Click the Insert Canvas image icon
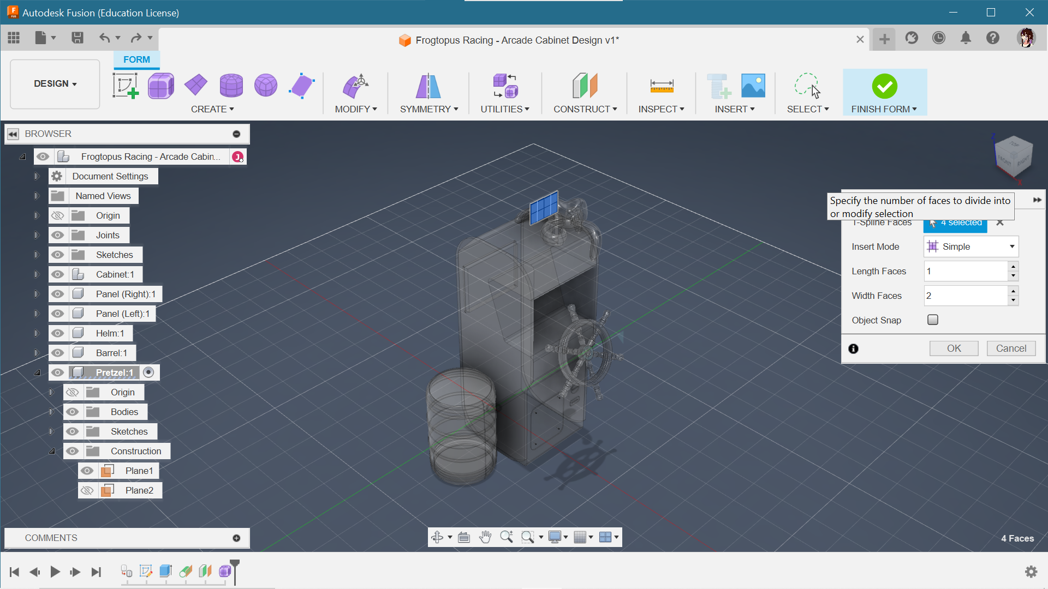 coord(753,86)
